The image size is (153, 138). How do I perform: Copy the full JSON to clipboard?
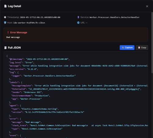pos(142,48)
